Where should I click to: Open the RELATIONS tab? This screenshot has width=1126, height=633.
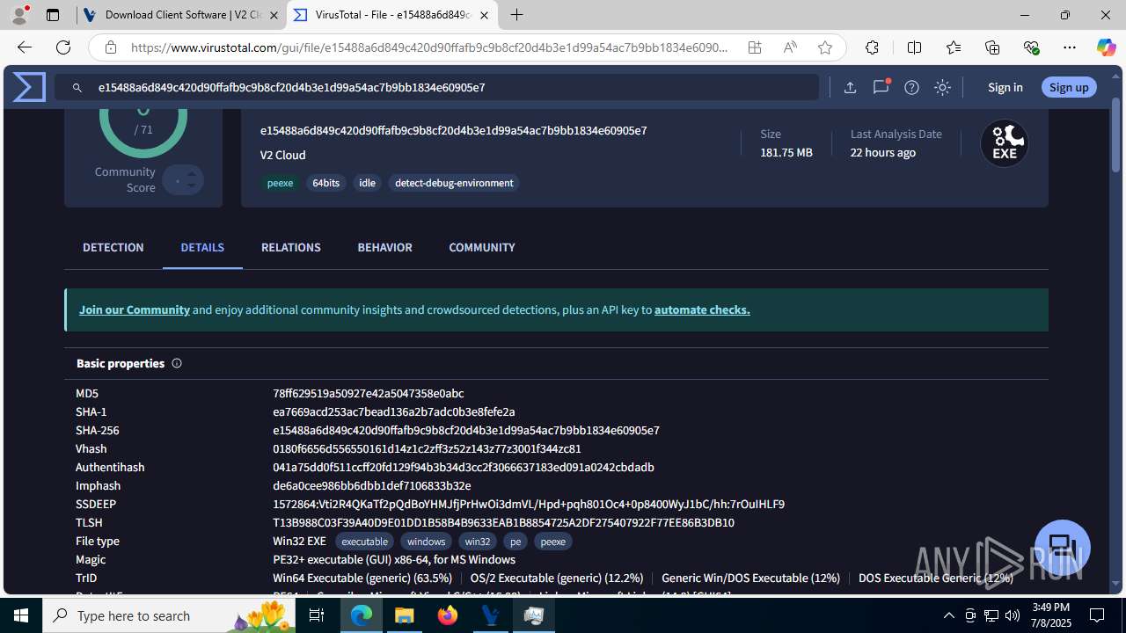291,248
